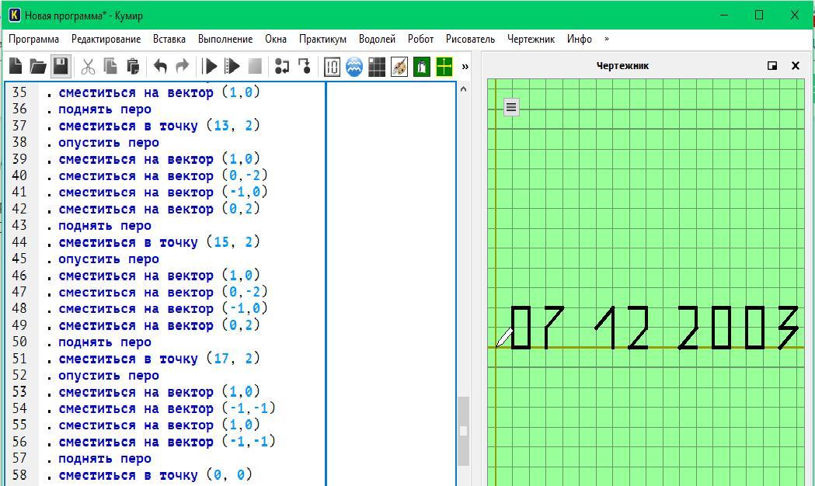Viewport: 815px width, 486px height.
Task: Run the program normally
Action: pos(210,67)
